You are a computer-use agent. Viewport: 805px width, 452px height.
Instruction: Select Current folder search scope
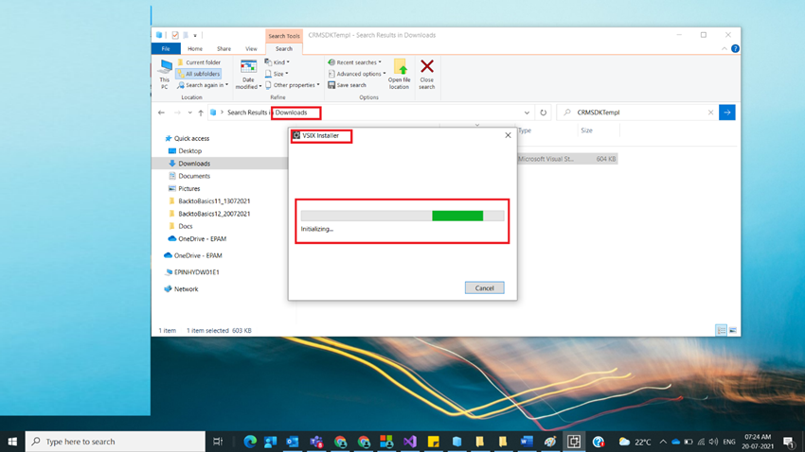199,62
